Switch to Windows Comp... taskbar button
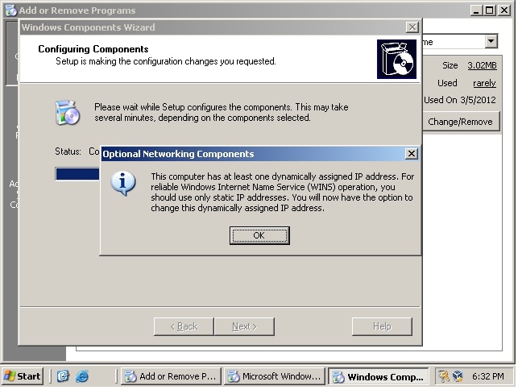The height and width of the screenshot is (390, 518). click(378, 376)
